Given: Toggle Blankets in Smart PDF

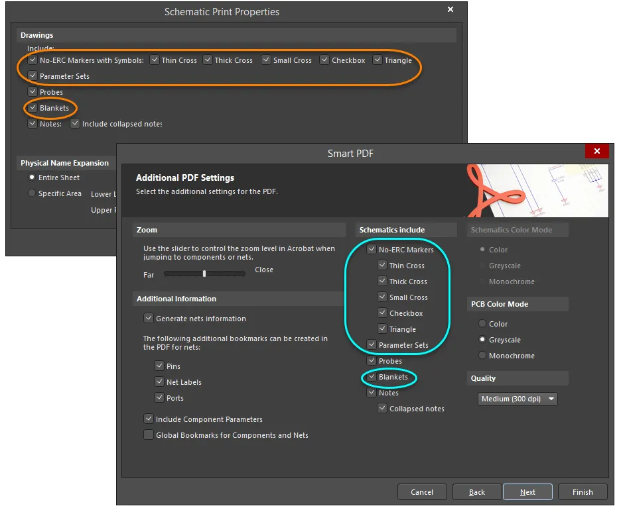Looking at the screenshot, I should tap(372, 377).
